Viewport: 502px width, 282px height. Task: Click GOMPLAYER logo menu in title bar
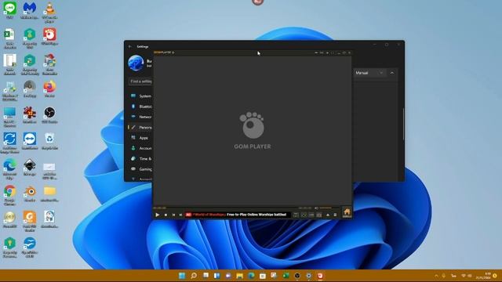pos(164,52)
